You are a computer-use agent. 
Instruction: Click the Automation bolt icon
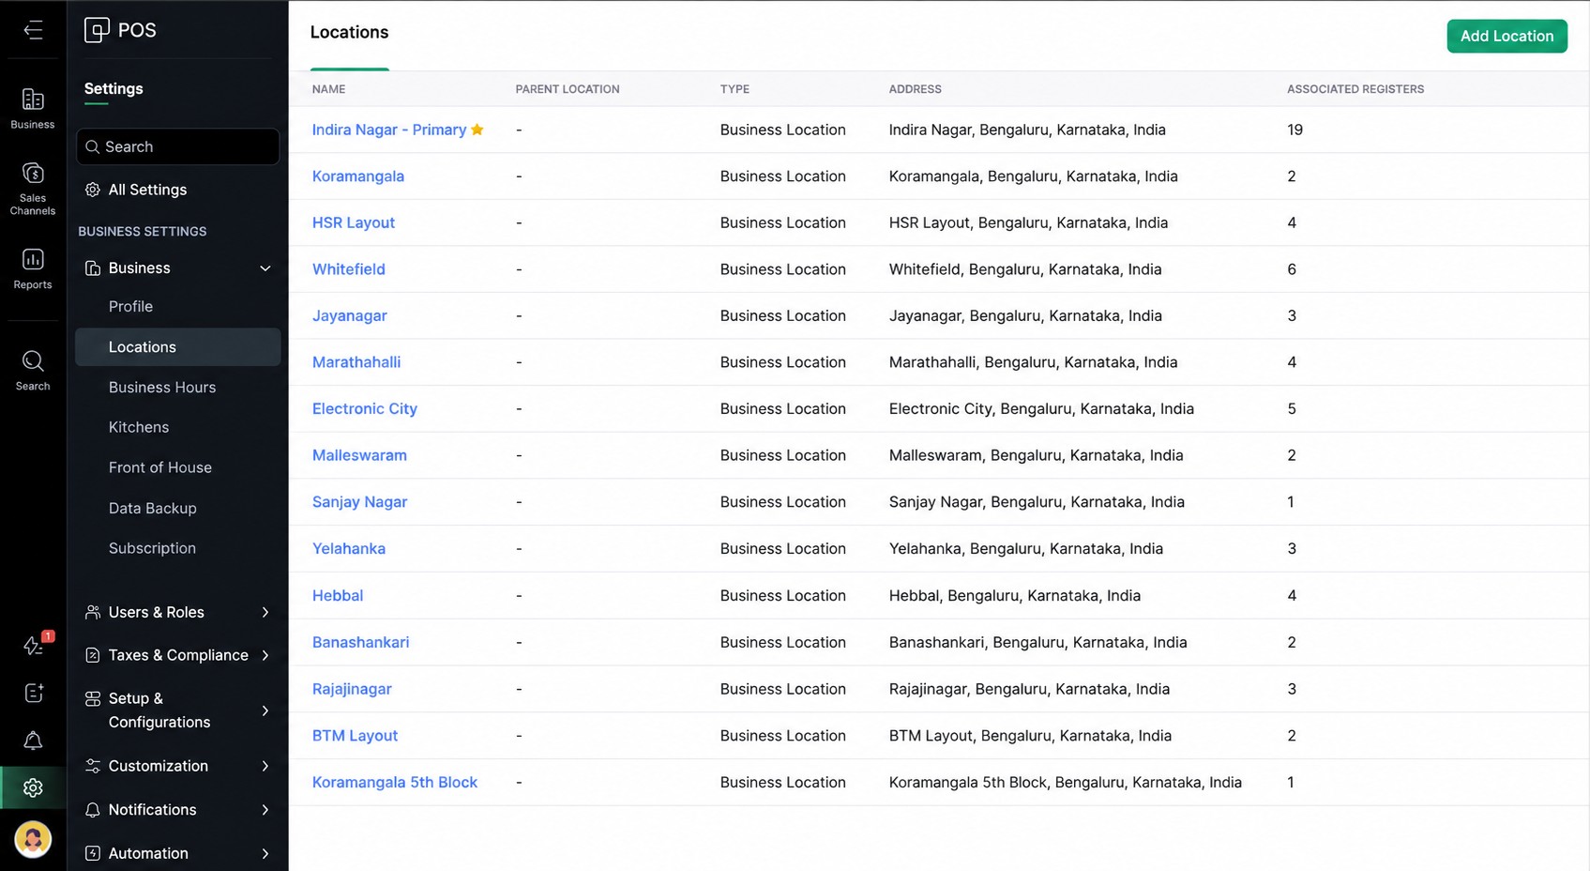tap(92, 853)
